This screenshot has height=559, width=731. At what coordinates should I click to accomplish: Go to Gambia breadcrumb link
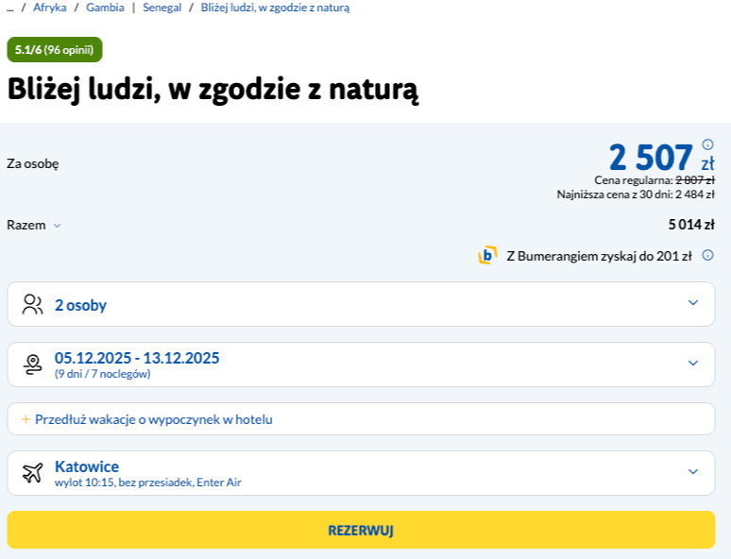coord(105,8)
